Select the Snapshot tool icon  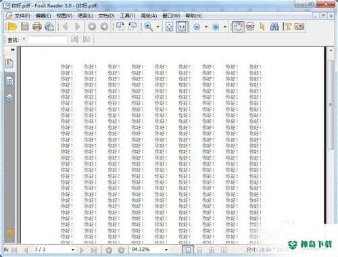(x=250, y=27)
